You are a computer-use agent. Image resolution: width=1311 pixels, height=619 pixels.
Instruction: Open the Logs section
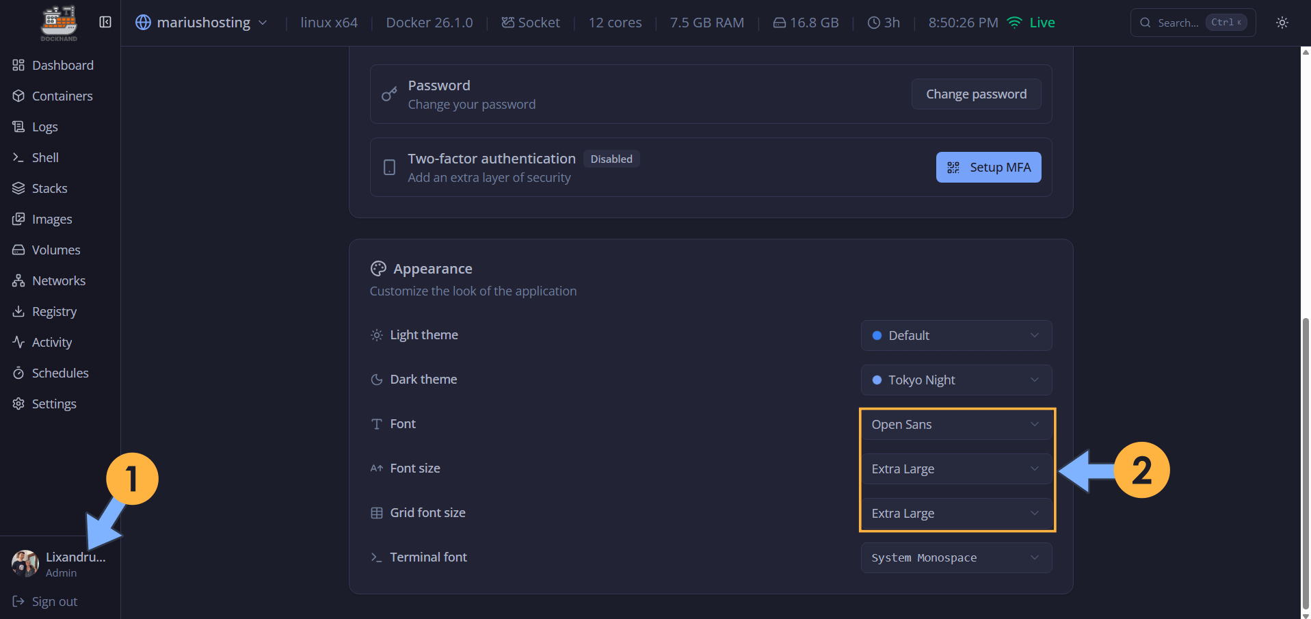(x=45, y=127)
